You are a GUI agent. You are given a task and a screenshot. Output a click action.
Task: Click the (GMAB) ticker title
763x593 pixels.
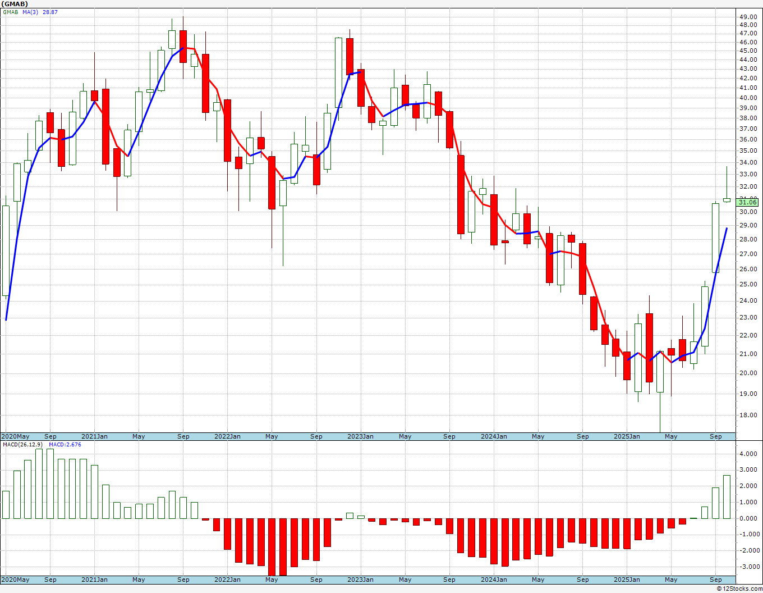click(x=15, y=4)
